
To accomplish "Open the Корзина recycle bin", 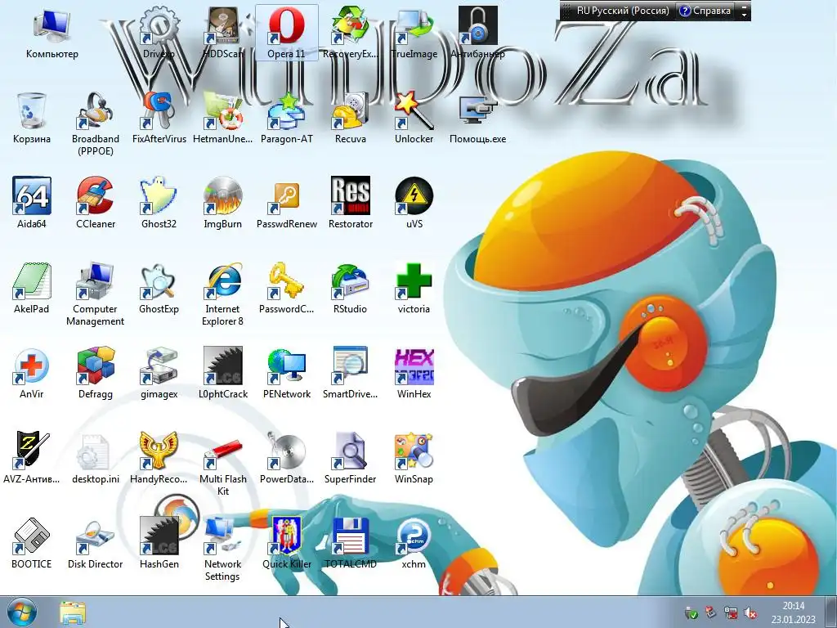I will [x=32, y=118].
